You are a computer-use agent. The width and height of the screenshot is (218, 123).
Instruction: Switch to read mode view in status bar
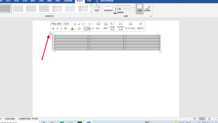click(195, 119)
